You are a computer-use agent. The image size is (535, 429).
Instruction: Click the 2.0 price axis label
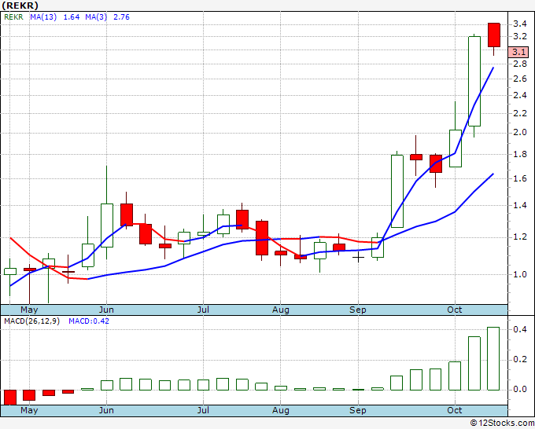click(x=519, y=132)
